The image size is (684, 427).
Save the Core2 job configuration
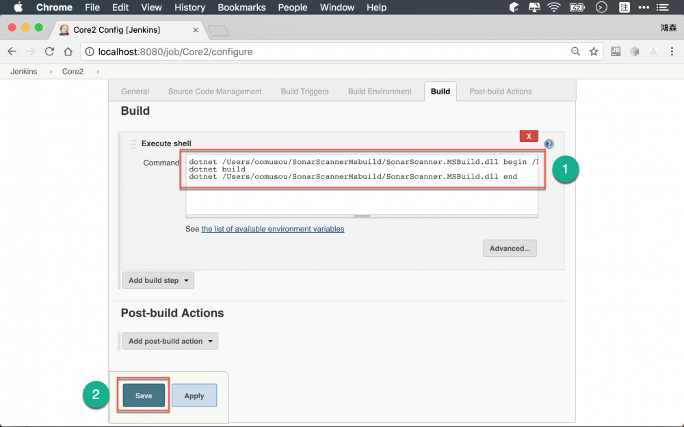143,395
